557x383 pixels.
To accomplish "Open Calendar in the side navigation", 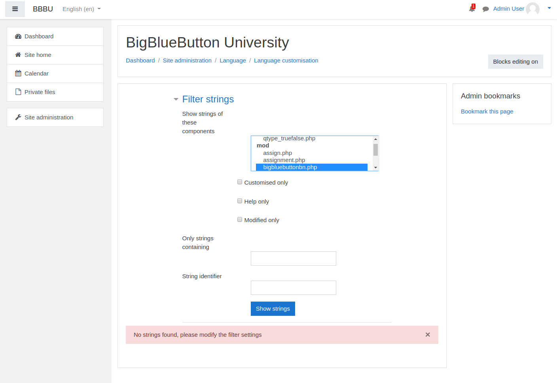I will 55,74.
